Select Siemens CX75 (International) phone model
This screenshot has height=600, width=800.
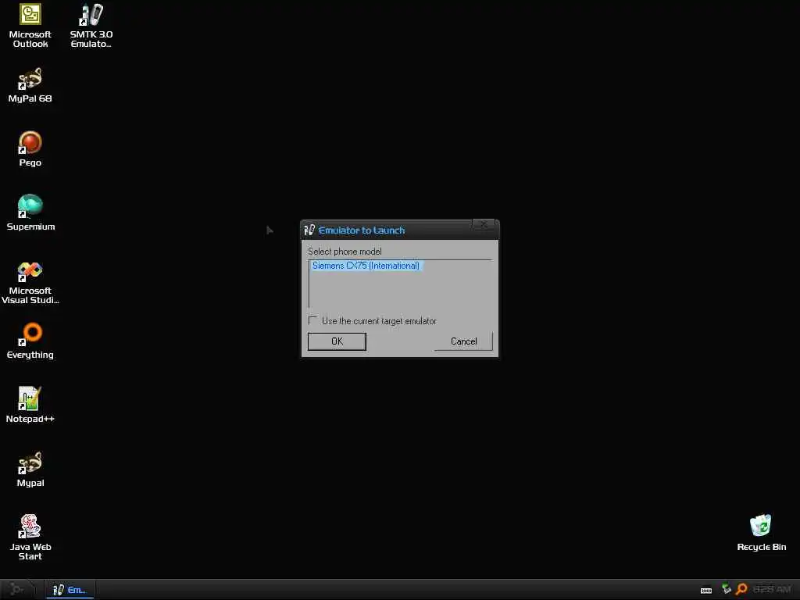(x=366, y=266)
